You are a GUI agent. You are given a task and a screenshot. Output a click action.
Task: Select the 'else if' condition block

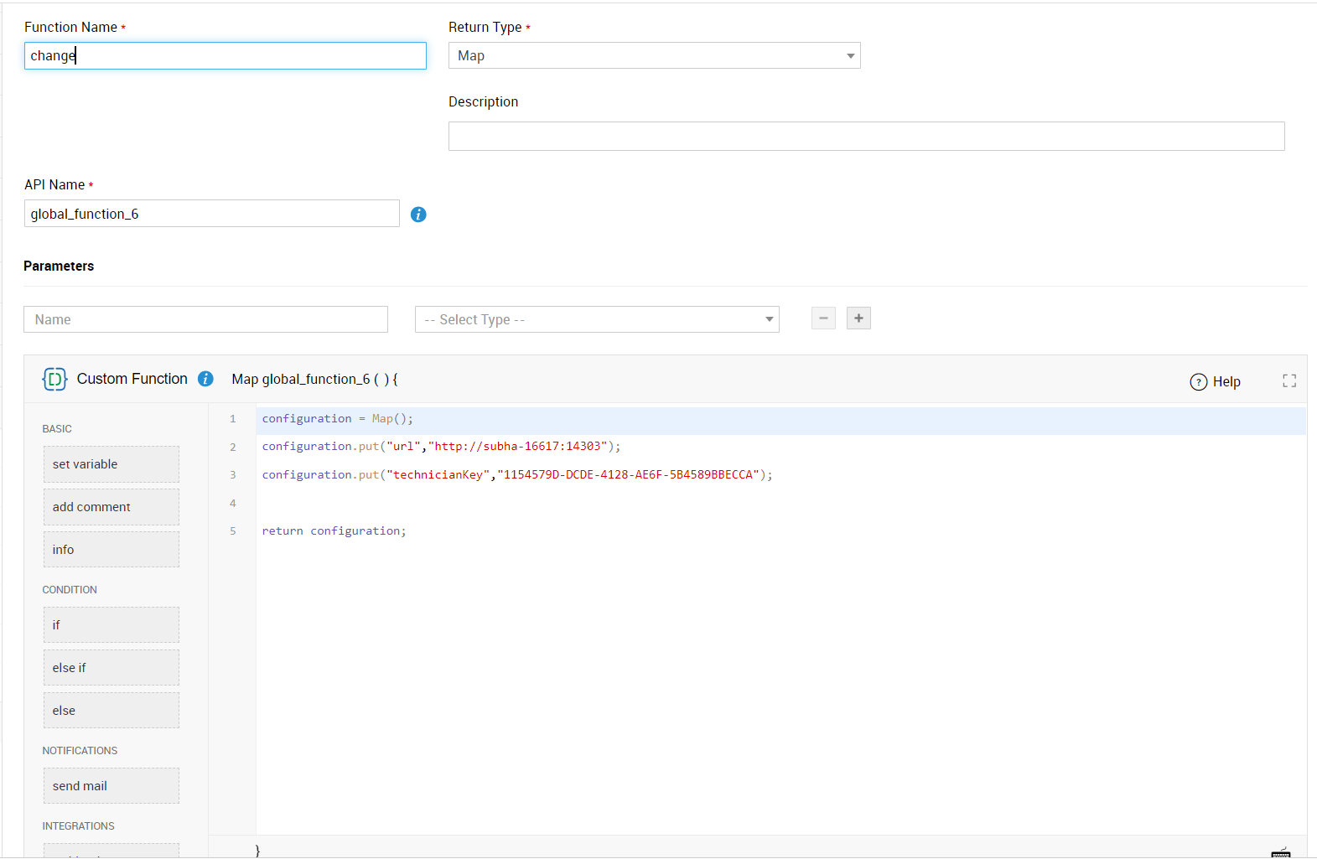[x=111, y=668]
